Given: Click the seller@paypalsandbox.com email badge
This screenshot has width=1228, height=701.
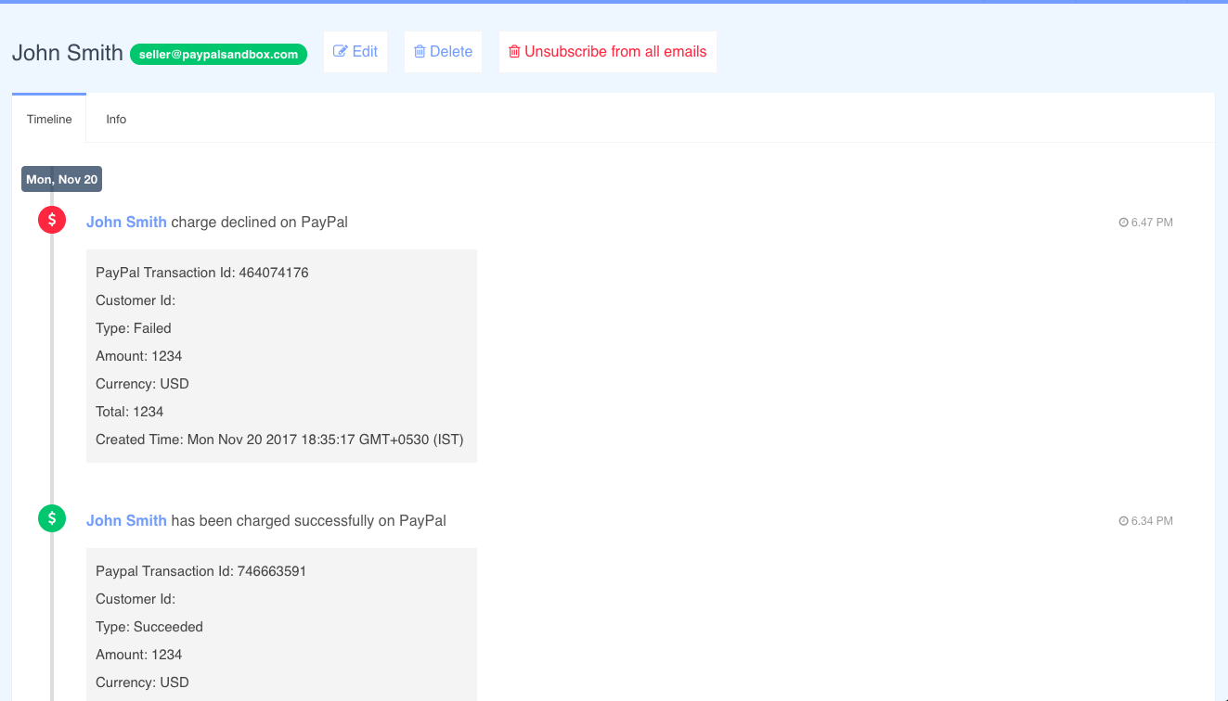Looking at the screenshot, I should click(218, 54).
